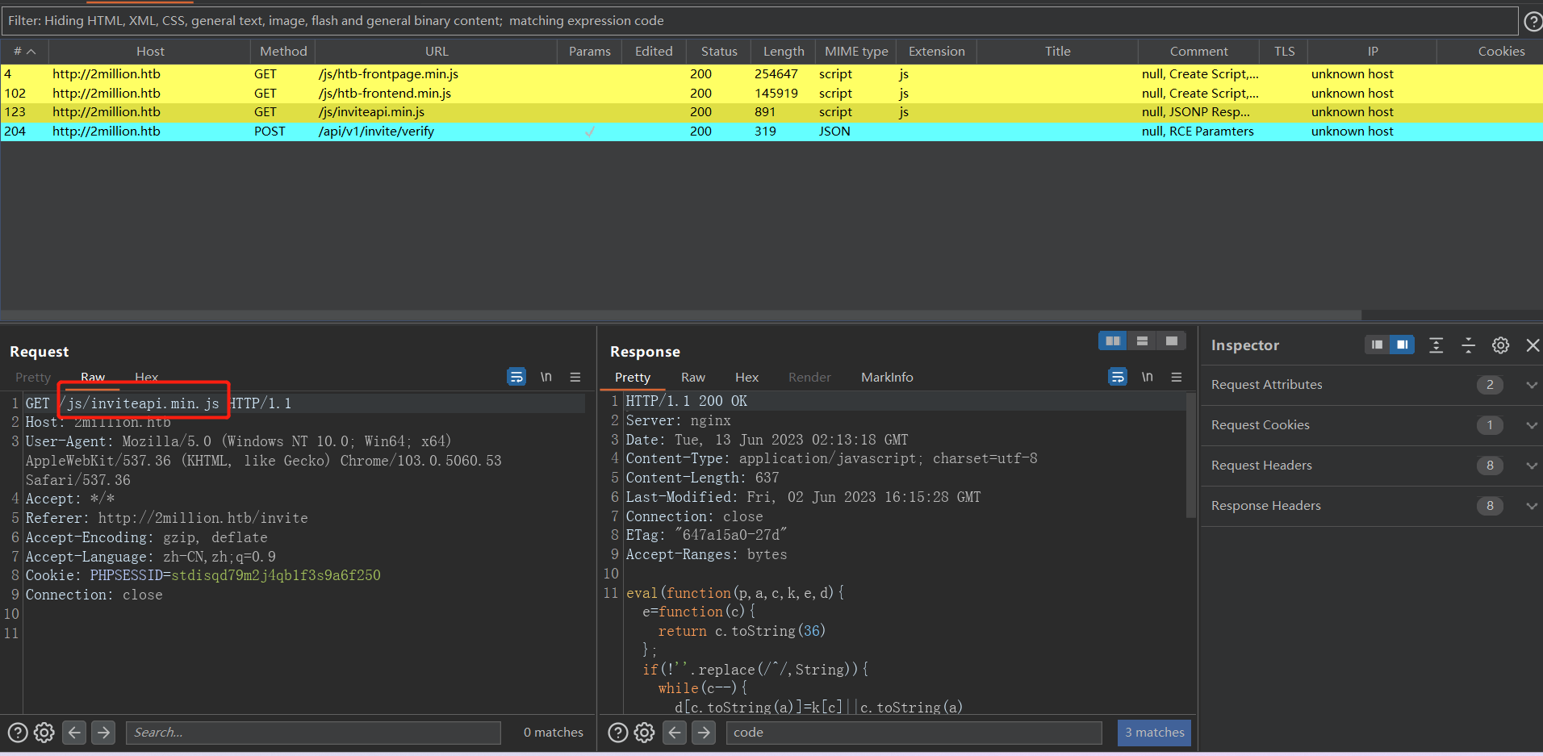
Task: Sort history by # column header
Action: pos(24,51)
